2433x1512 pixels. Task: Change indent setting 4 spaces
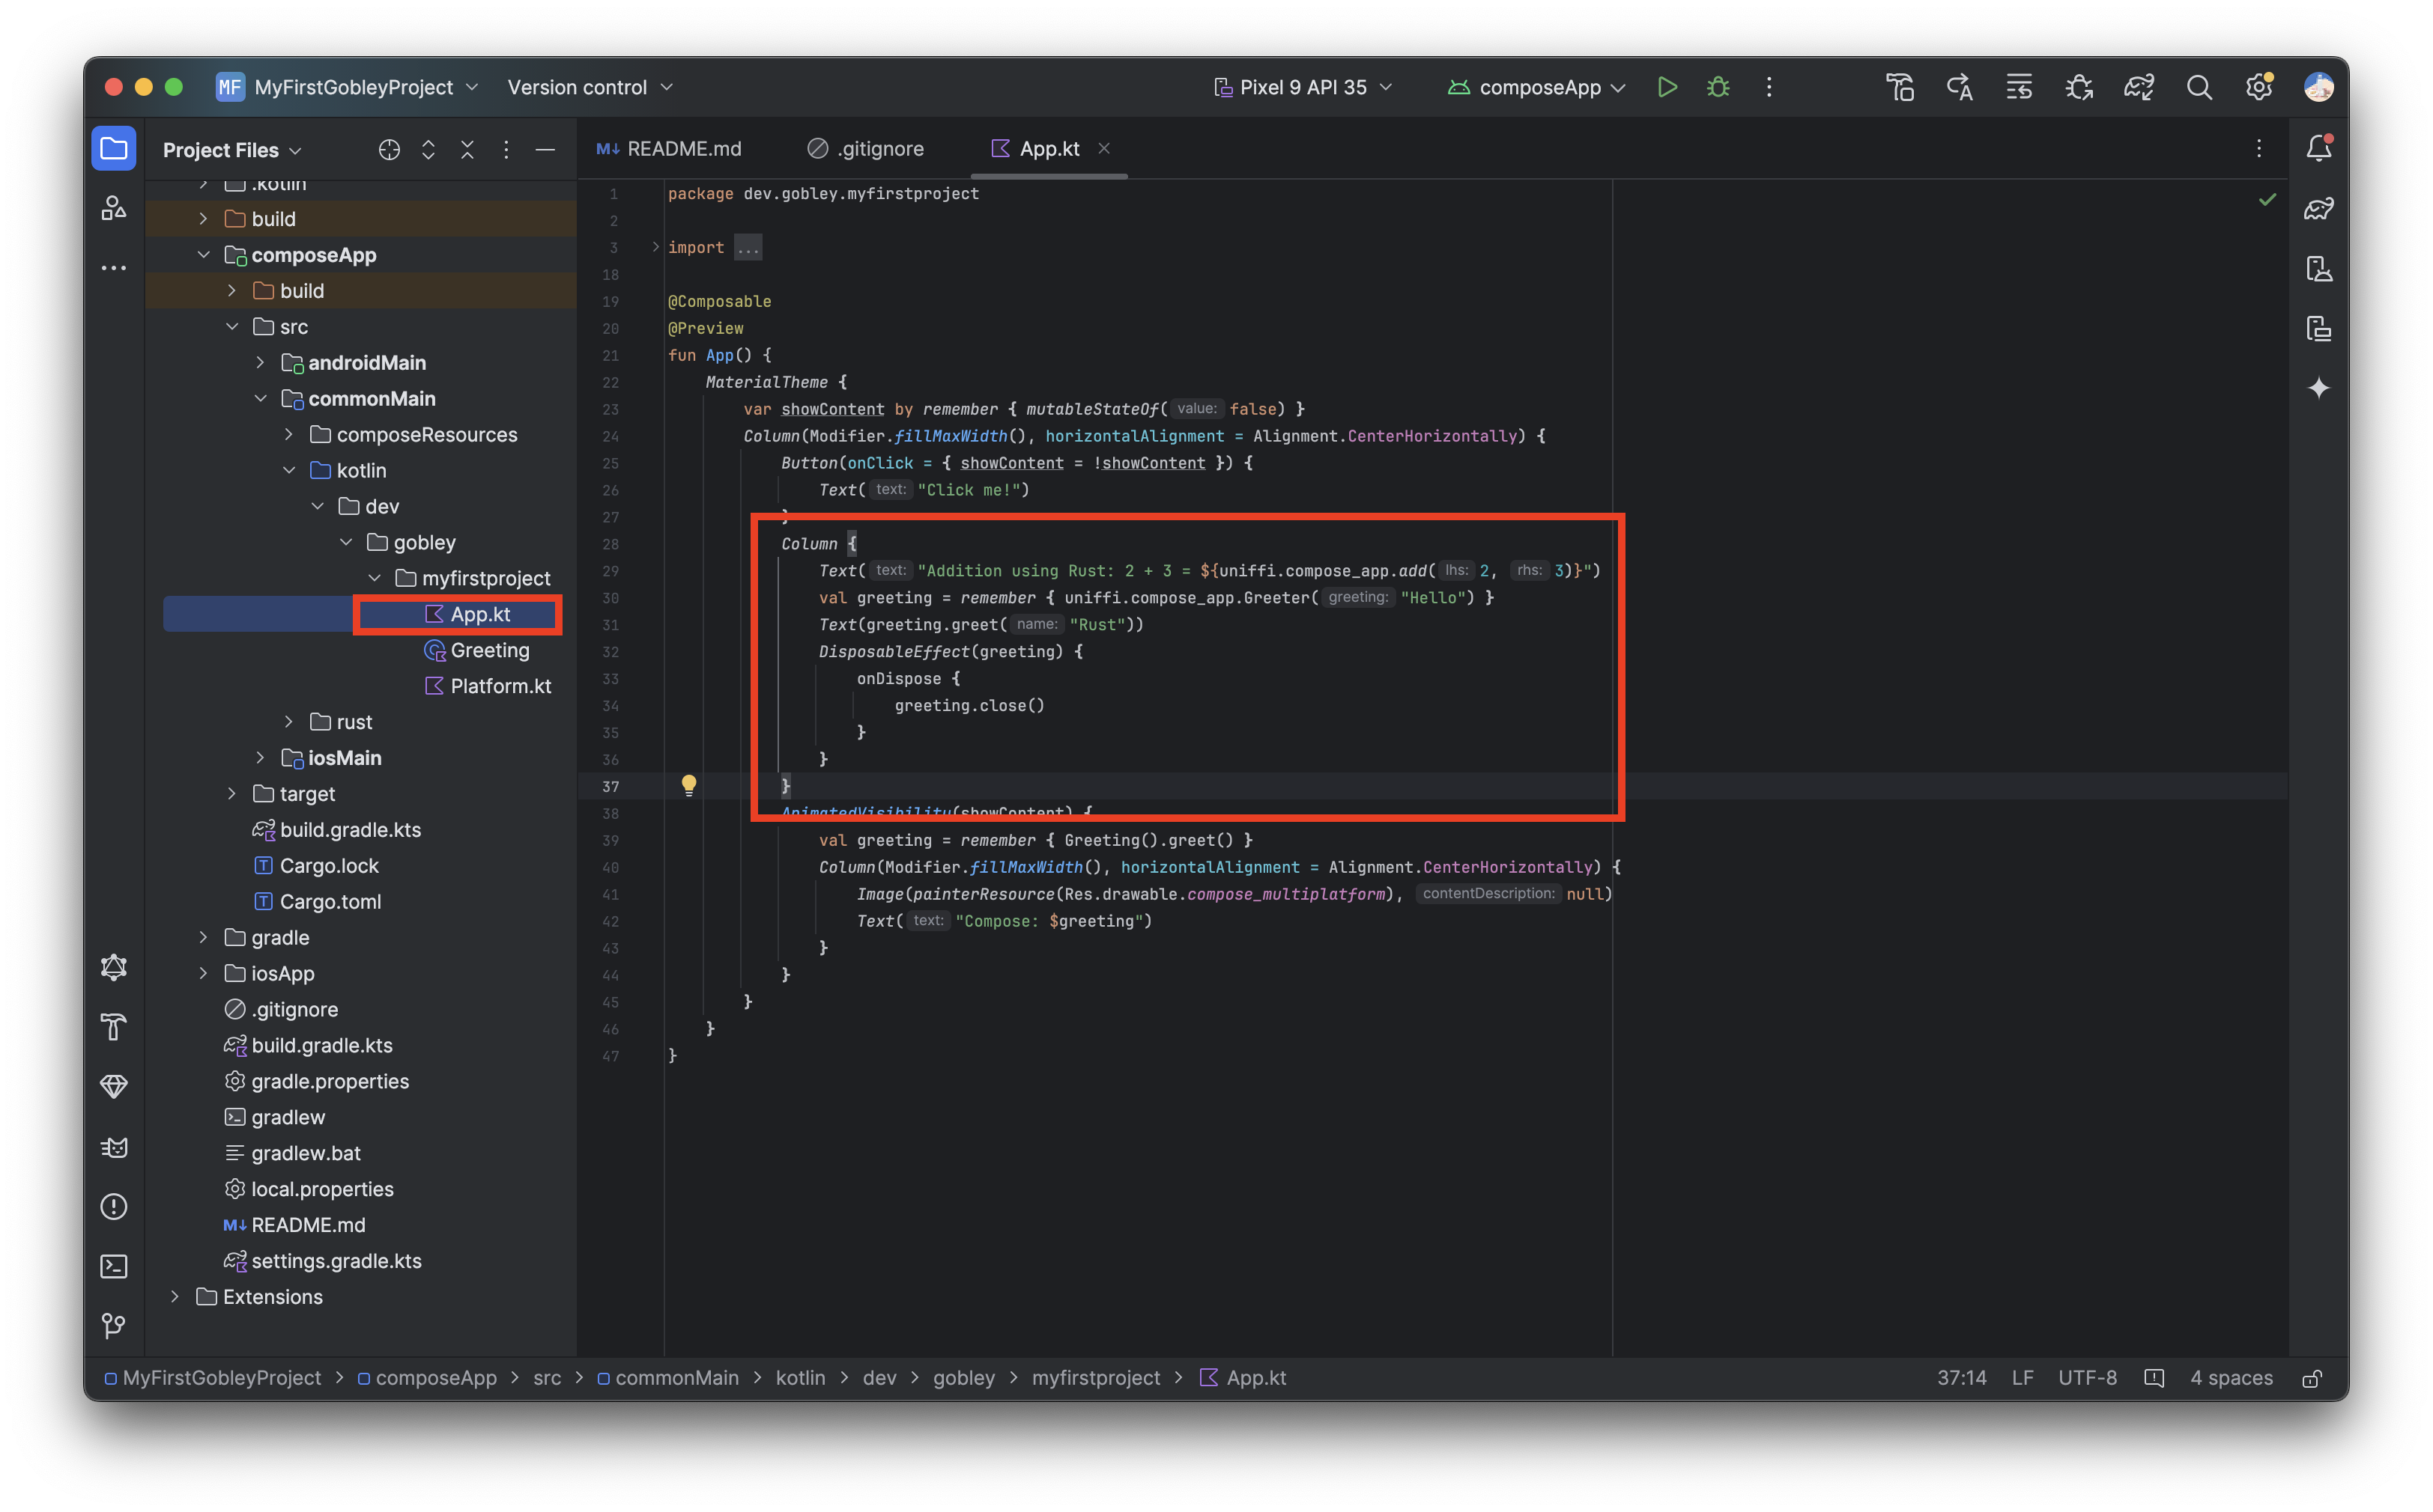[x=2231, y=1378]
